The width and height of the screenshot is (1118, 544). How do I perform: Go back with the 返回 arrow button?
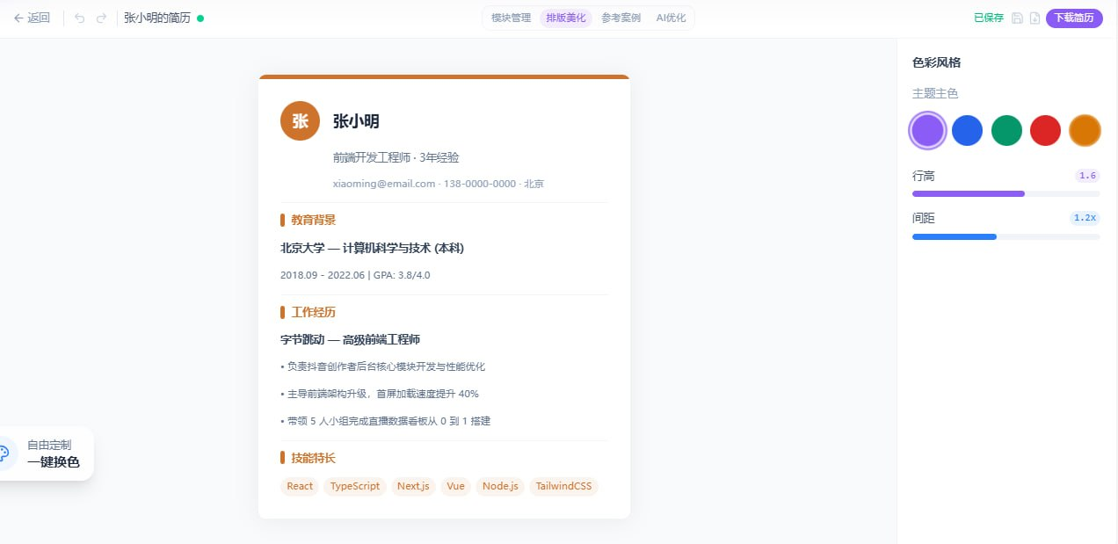(x=32, y=18)
